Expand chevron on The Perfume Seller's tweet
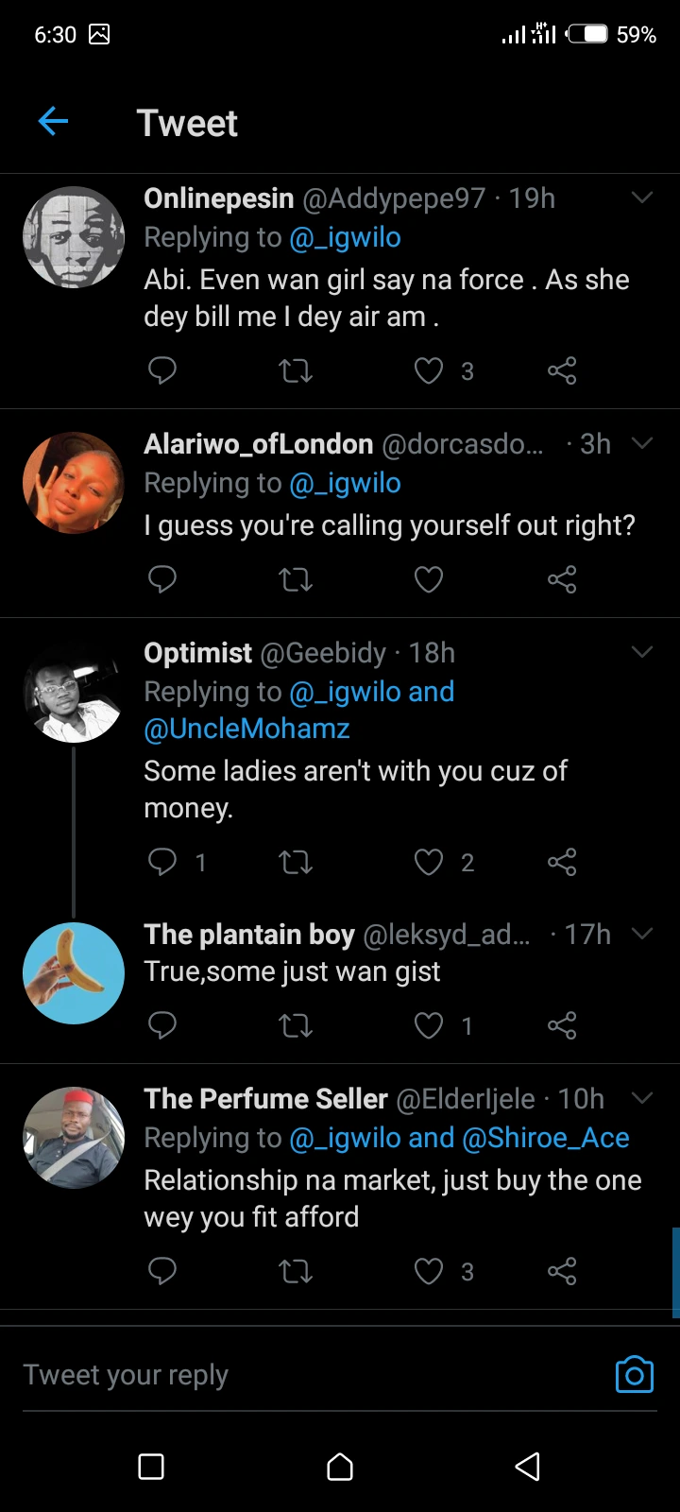Screen dimensions: 680x1512 (642, 1098)
